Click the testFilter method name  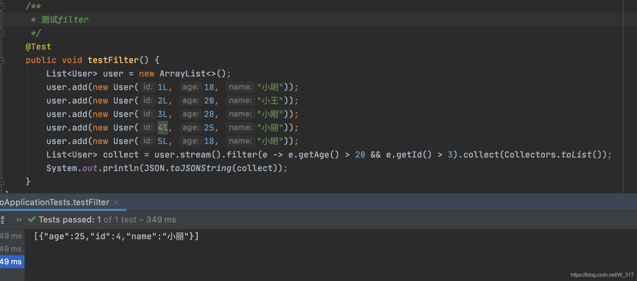113,60
